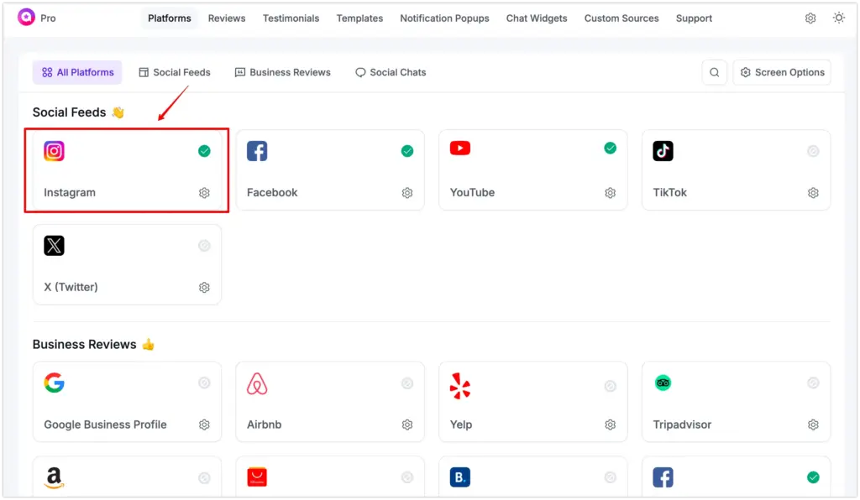Open the Chat Widgets section
The height and width of the screenshot is (500, 860).
[537, 18]
